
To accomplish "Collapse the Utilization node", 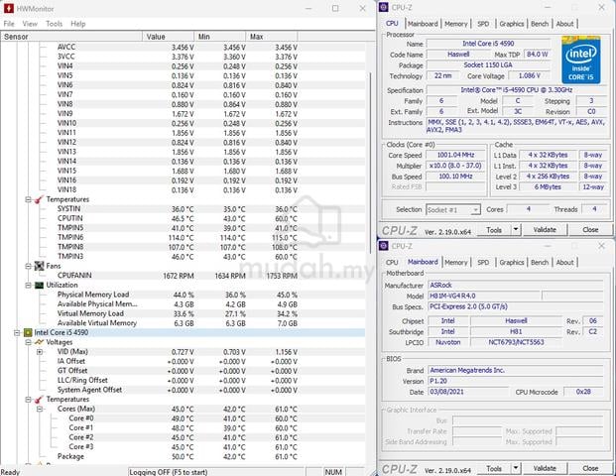I will [x=29, y=286].
